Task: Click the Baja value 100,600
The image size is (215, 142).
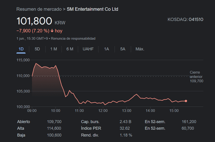Action: 54,135
